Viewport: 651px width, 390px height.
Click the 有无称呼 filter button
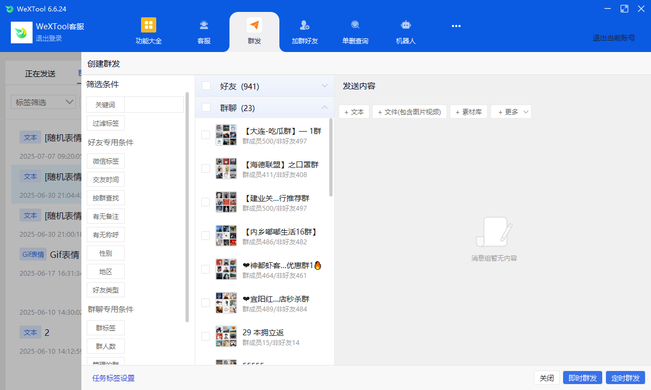coord(106,235)
